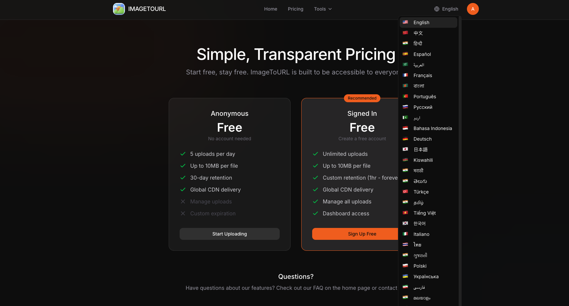Image resolution: width=569 pixels, height=306 pixels.
Task: Expand the Tools dropdown menu
Action: (x=322, y=9)
